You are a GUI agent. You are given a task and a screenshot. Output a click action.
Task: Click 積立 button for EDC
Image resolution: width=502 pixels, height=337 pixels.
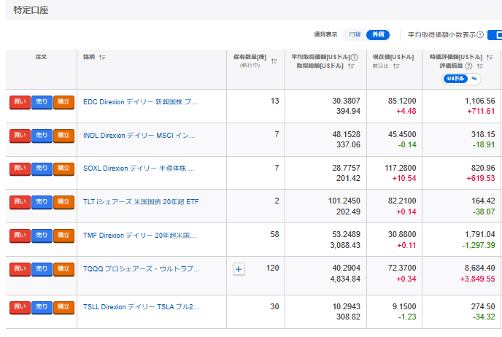tap(63, 102)
